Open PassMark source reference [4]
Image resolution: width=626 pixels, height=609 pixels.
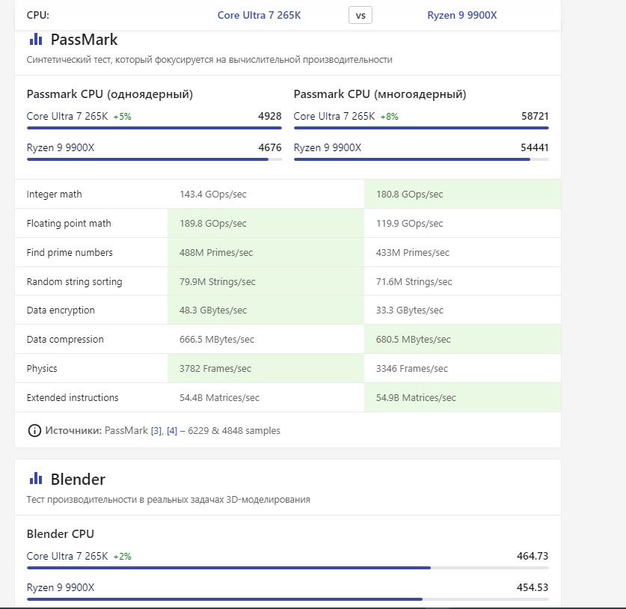172,431
